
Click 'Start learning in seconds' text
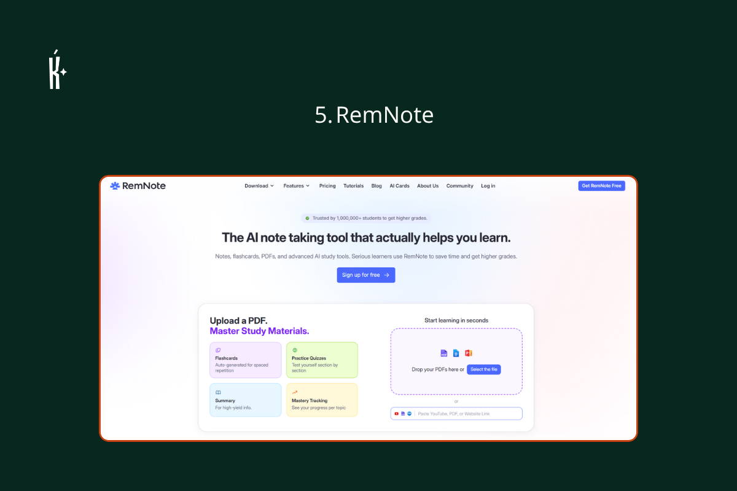pos(456,320)
